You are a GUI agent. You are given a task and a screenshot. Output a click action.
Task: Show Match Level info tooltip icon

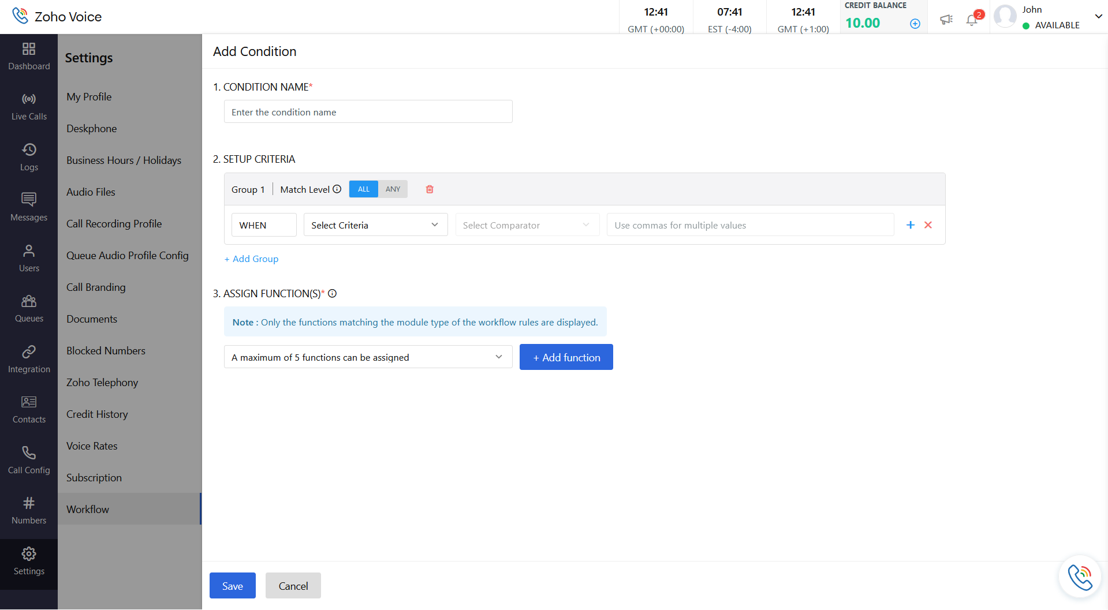[x=337, y=189]
